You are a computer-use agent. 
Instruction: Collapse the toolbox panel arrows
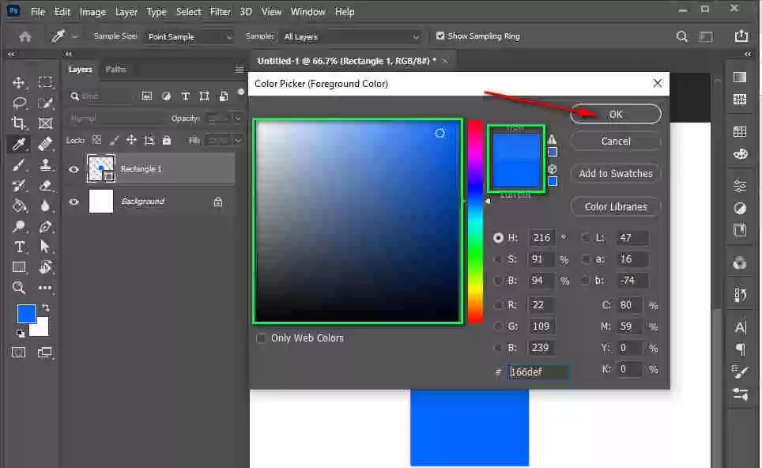pyautogui.click(x=11, y=54)
